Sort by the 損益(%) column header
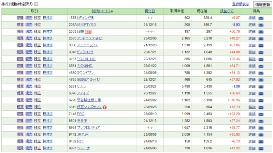 click(x=227, y=11)
